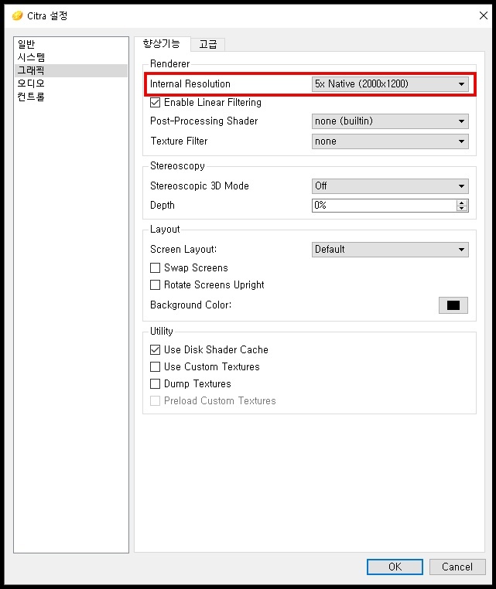Open the Post-Processing Shader dropdown

[390, 121]
